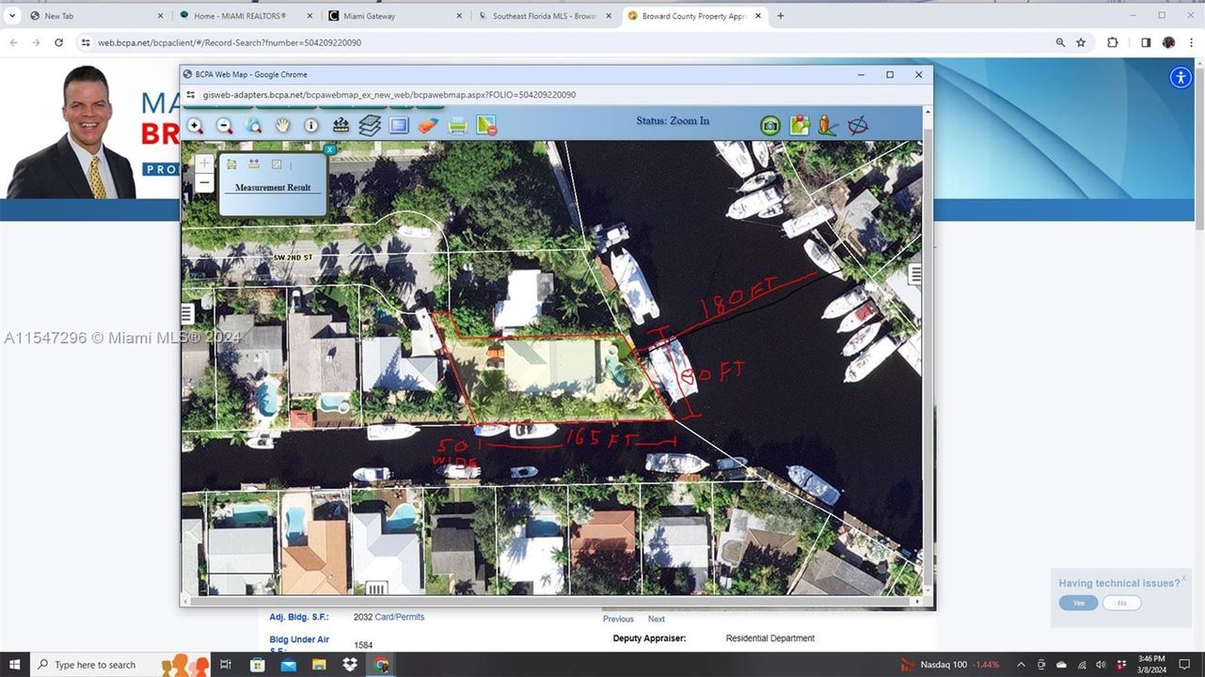Open the Windows Start menu

(14, 665)
